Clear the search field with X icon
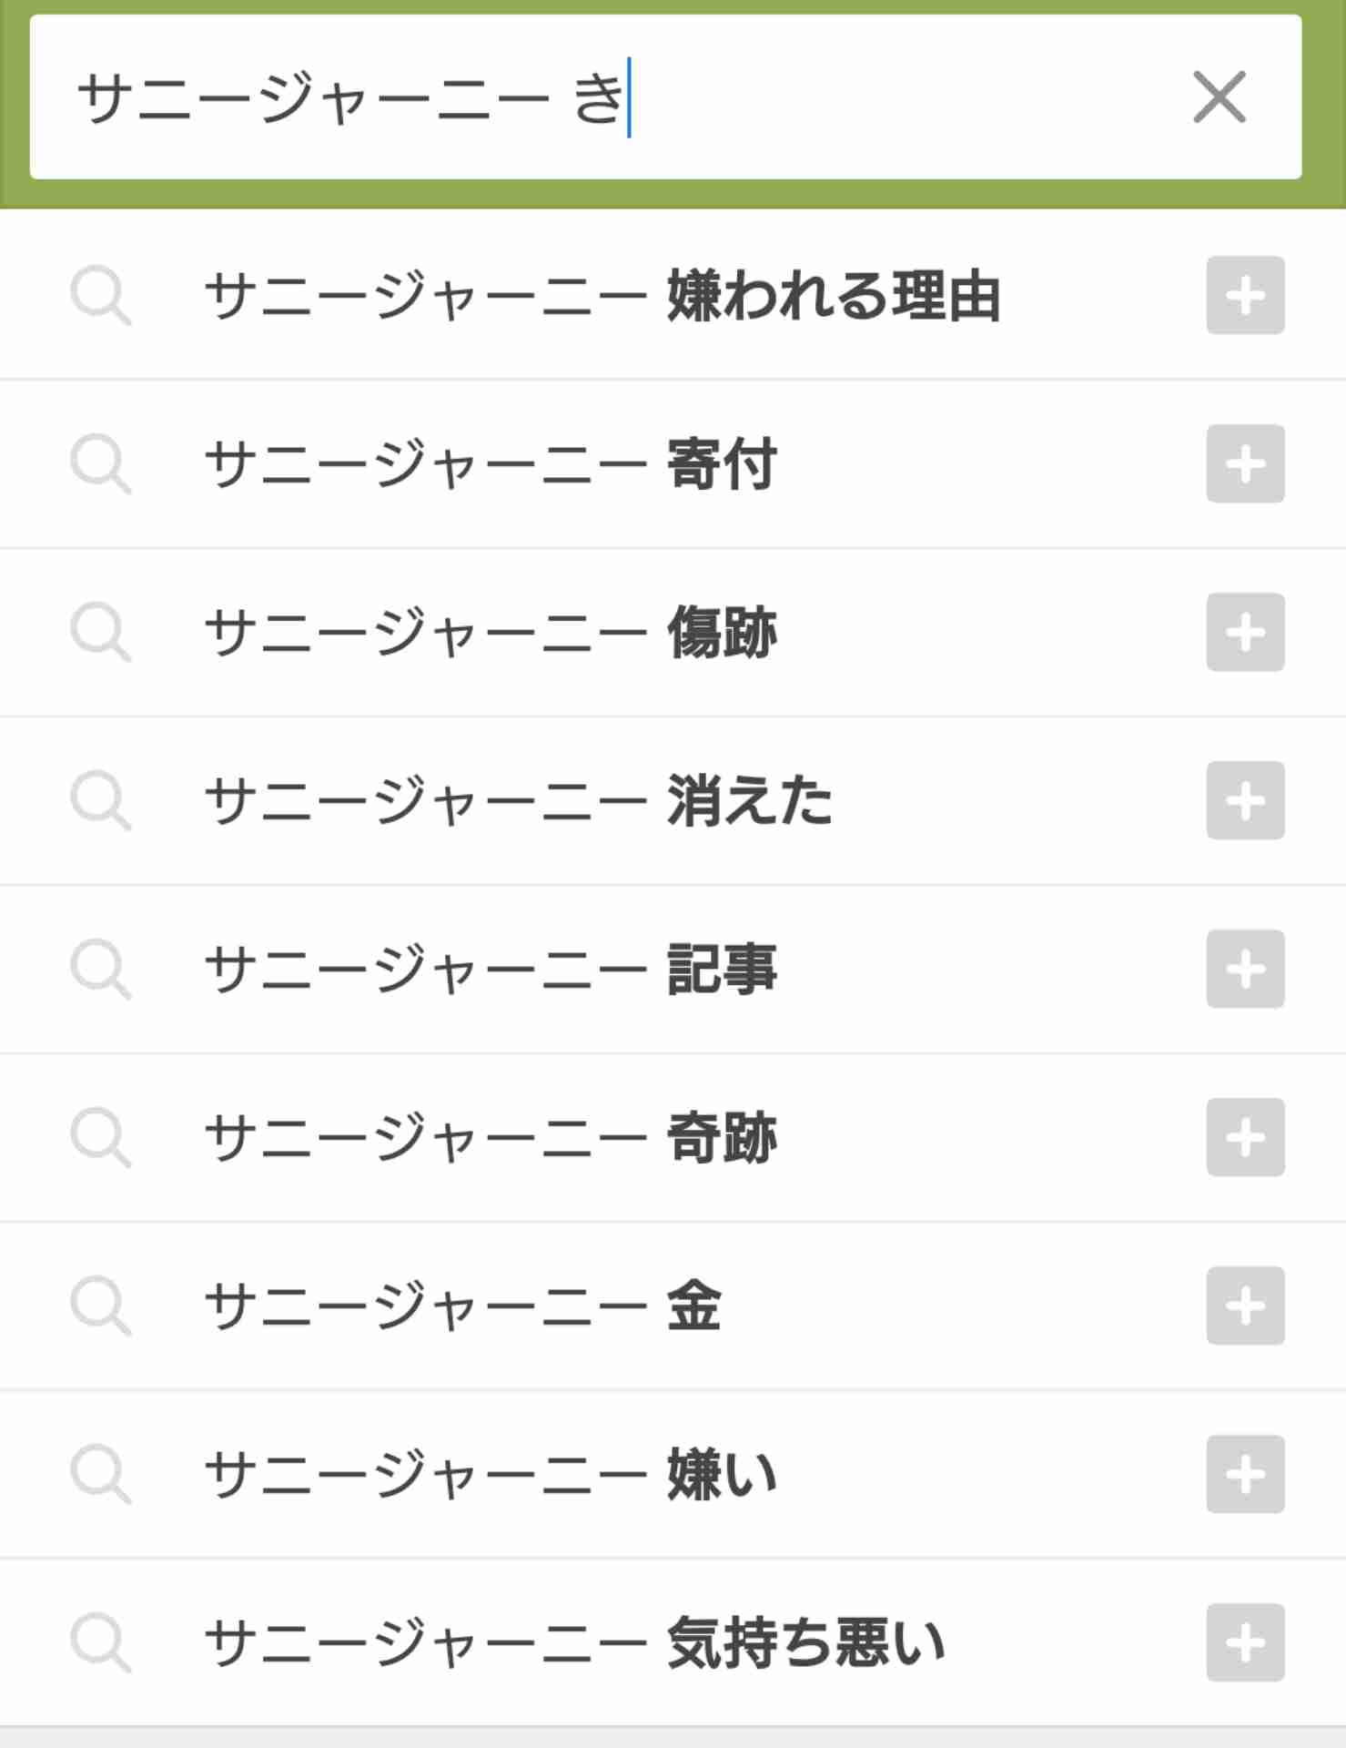 point(1219,97)
